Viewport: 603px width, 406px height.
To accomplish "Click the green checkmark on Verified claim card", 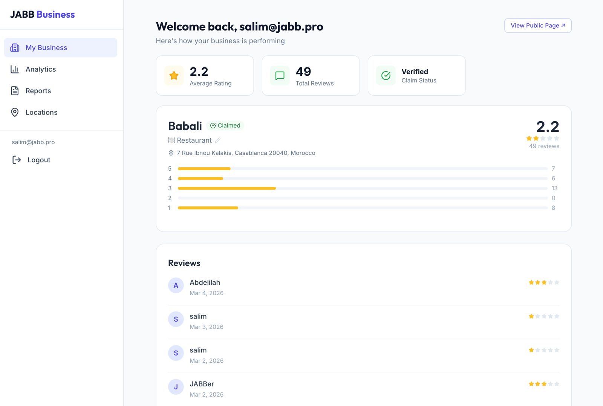I will (386, 75).
